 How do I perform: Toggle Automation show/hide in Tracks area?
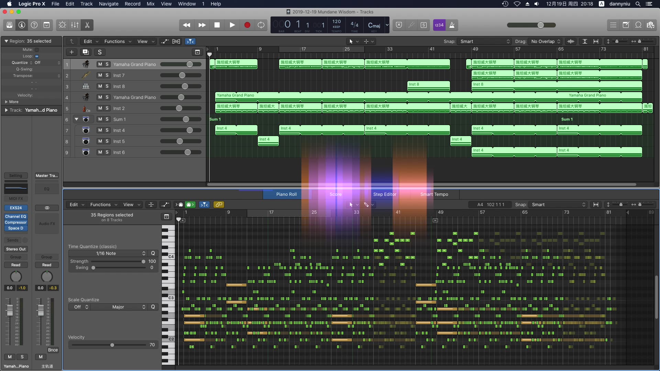point(165,41)
